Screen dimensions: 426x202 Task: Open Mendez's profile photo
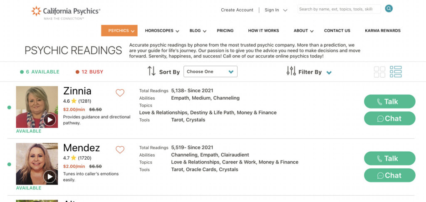pos(37,164)
